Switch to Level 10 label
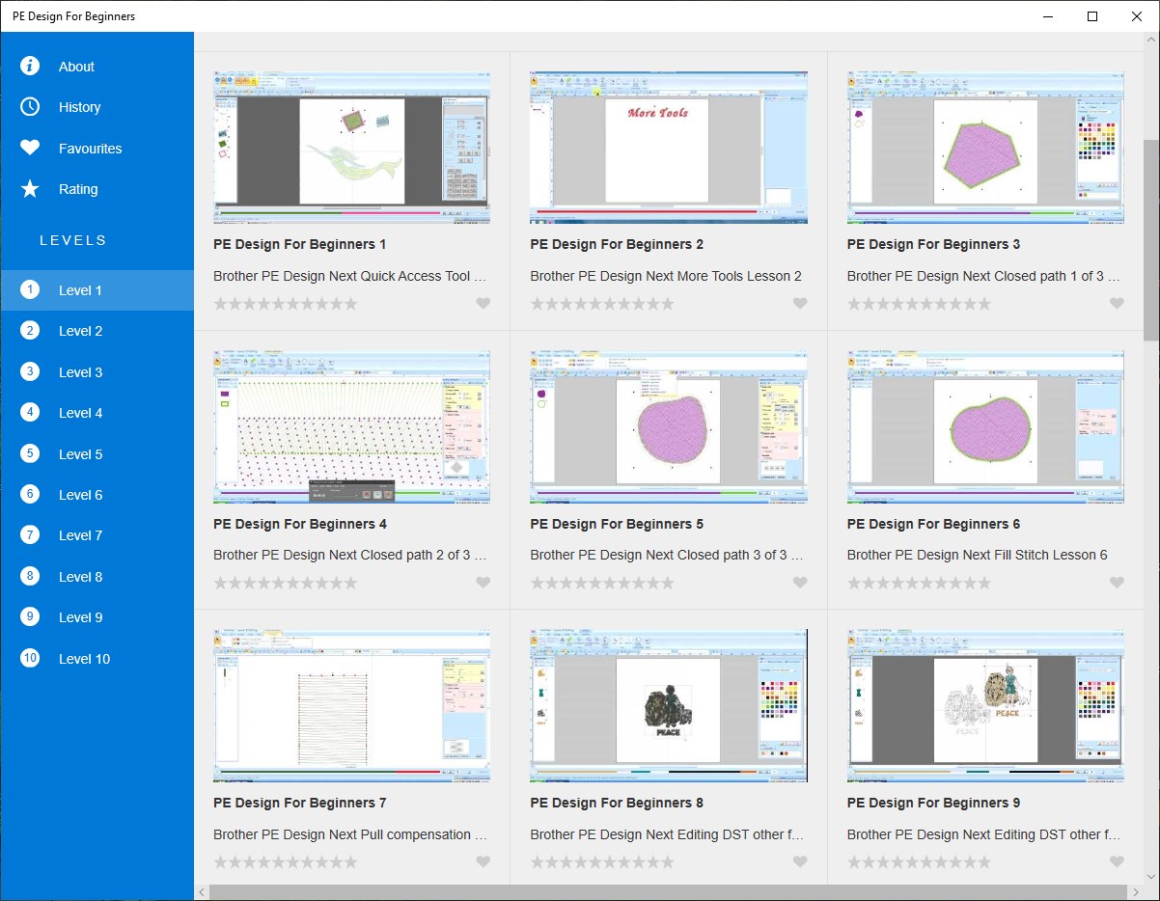The width and height of the screenshot is (1160, 901). point(84,659)
